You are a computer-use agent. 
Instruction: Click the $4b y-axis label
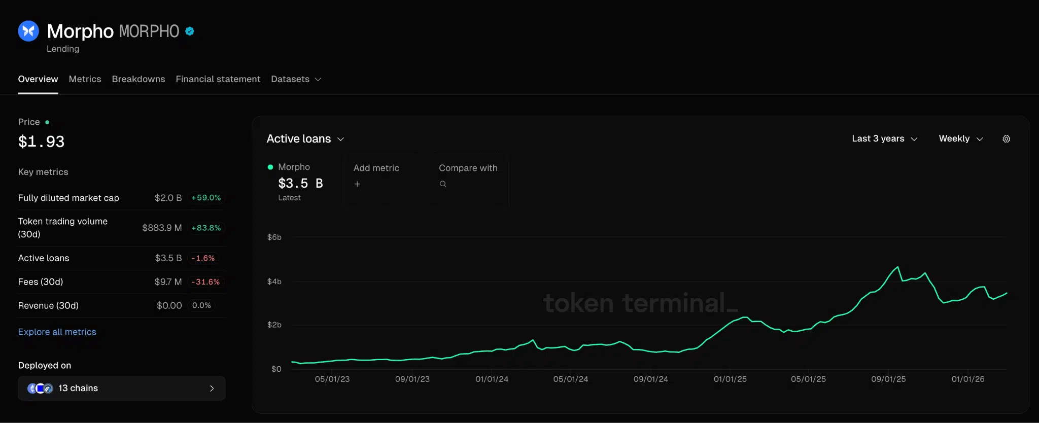(274, 281)
